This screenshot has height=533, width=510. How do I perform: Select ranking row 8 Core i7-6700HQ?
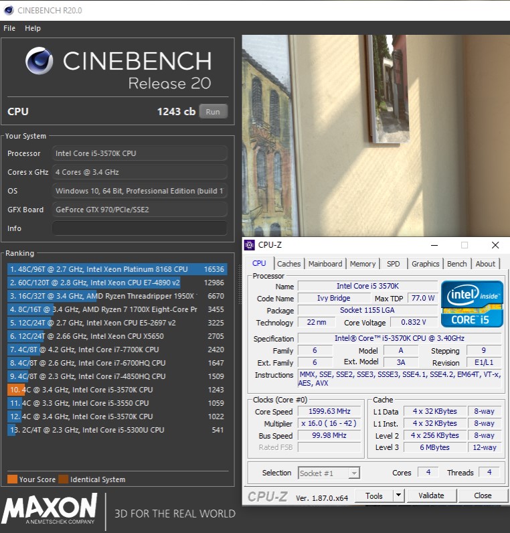(x=117, y=363)
